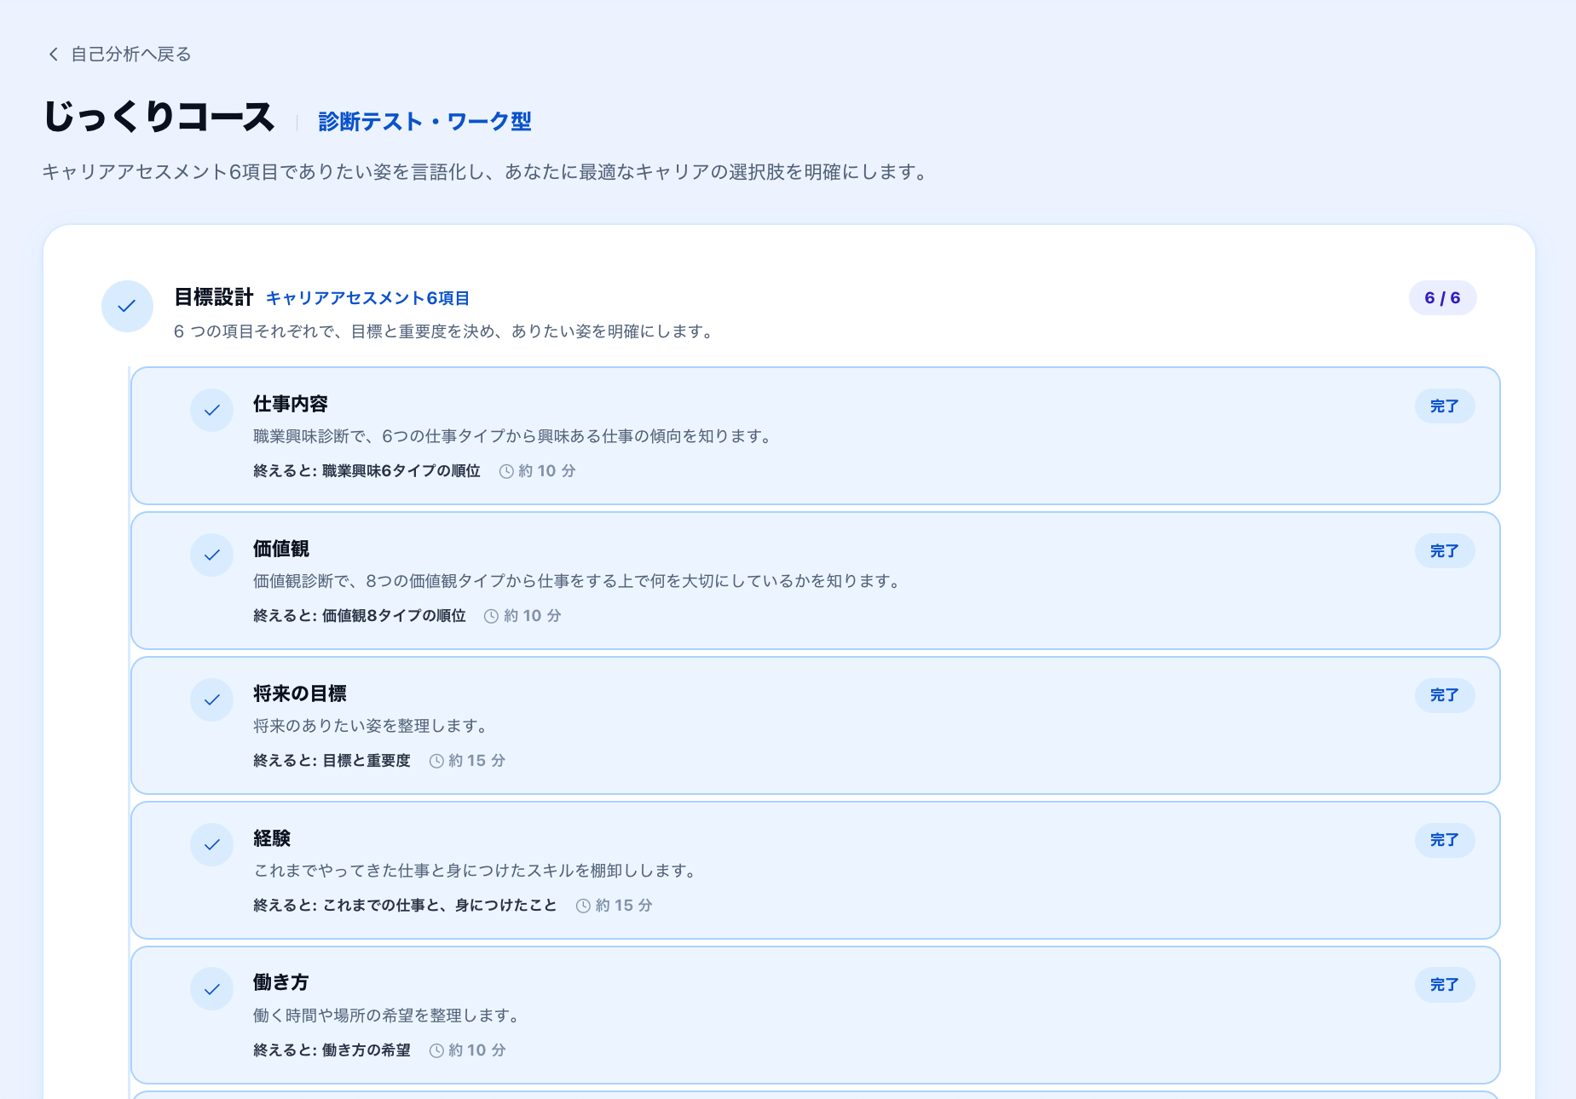The height and width of the screenshot is (1099, 1576).
Task: Open the 働き方 card
Action: (816, 1016)
